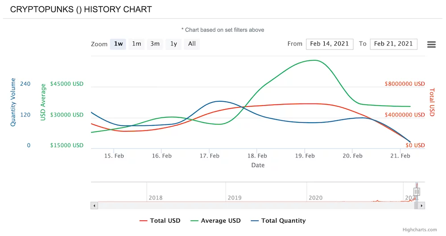Click the 20. Feb axis label
Viewport: 446px width, 236px height.
coord(352,156)
